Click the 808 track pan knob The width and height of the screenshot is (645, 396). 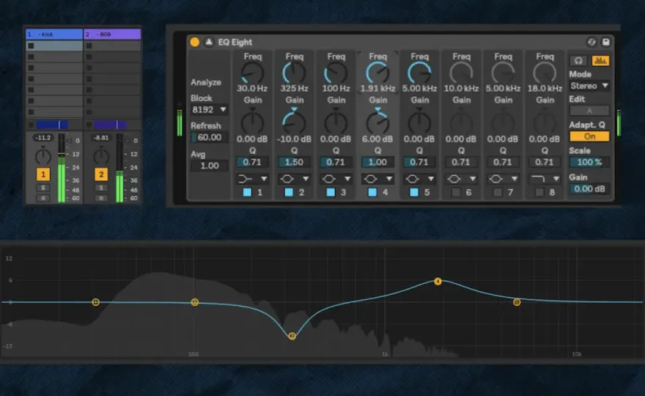click(x=101, y=156)
